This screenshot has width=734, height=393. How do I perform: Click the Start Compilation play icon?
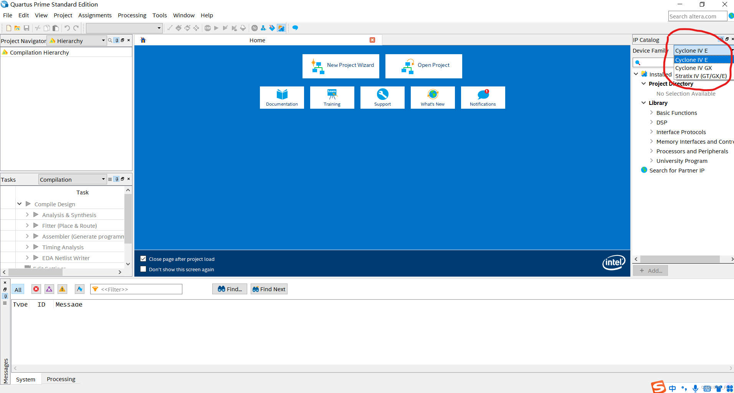coord(216,28)
